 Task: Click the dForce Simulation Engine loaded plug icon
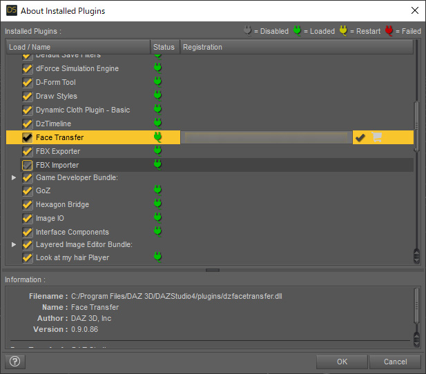[157, 68]
